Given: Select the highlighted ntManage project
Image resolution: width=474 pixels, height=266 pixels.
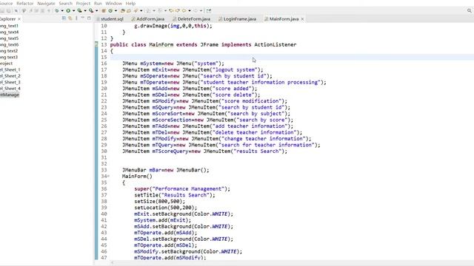Looking at the screenshot, I should (10, 95).
